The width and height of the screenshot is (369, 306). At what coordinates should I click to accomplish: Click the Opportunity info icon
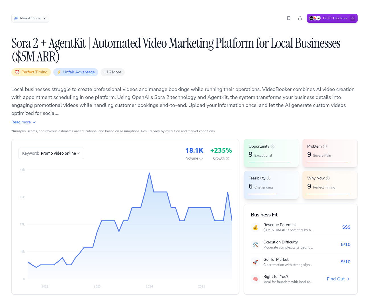pyautogui.click(x=272, y=146)
